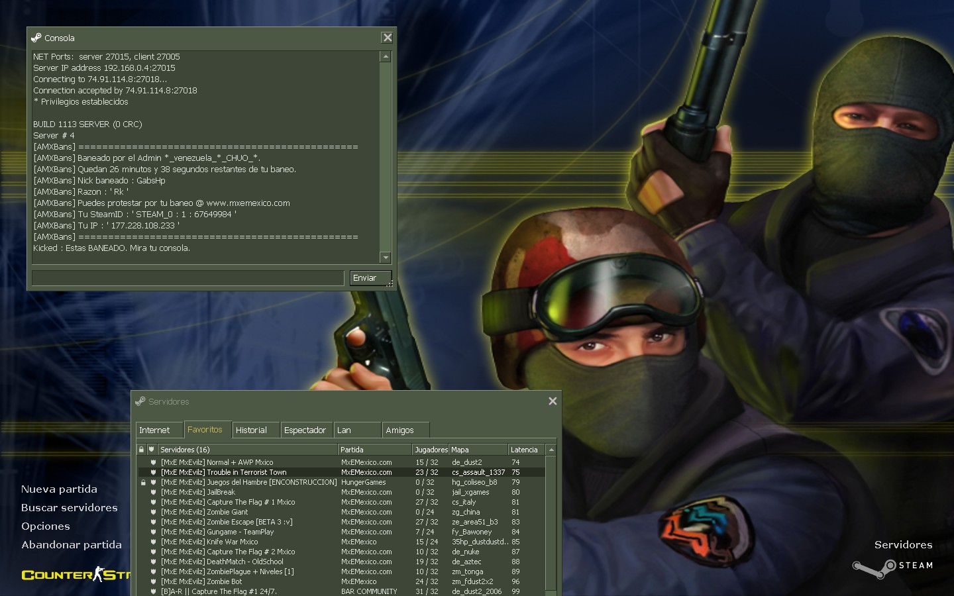Click shield icon on JailBreak server row
Viewport: 954px width, 596px height.
pos(153,493)
